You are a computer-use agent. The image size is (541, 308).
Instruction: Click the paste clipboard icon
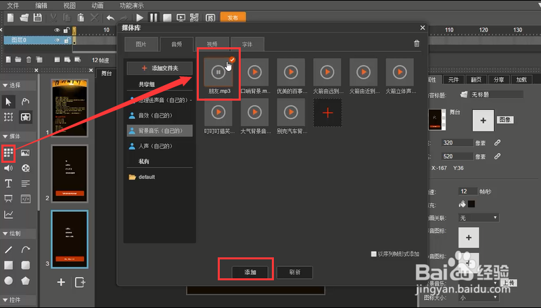click(80, 18)
